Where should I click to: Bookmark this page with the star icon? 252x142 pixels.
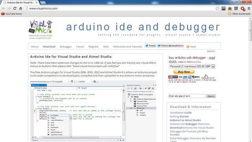coord(217,8)
